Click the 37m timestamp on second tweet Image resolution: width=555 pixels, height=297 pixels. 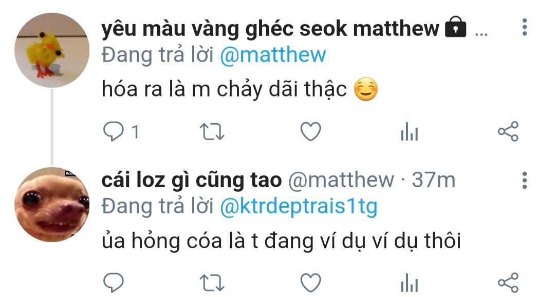[433, 180]
